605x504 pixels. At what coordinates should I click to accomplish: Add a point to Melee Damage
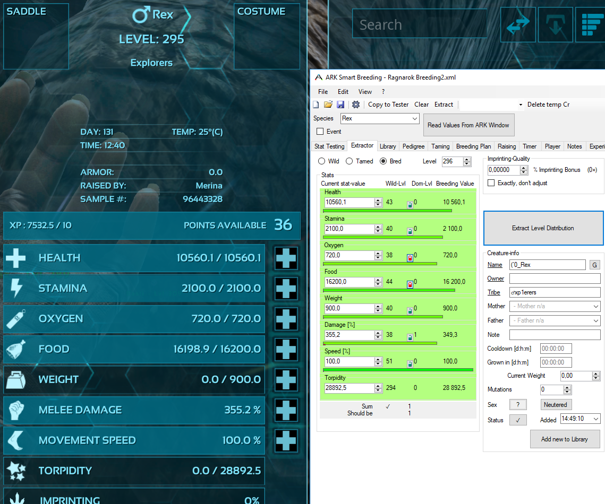coord(286,410)
